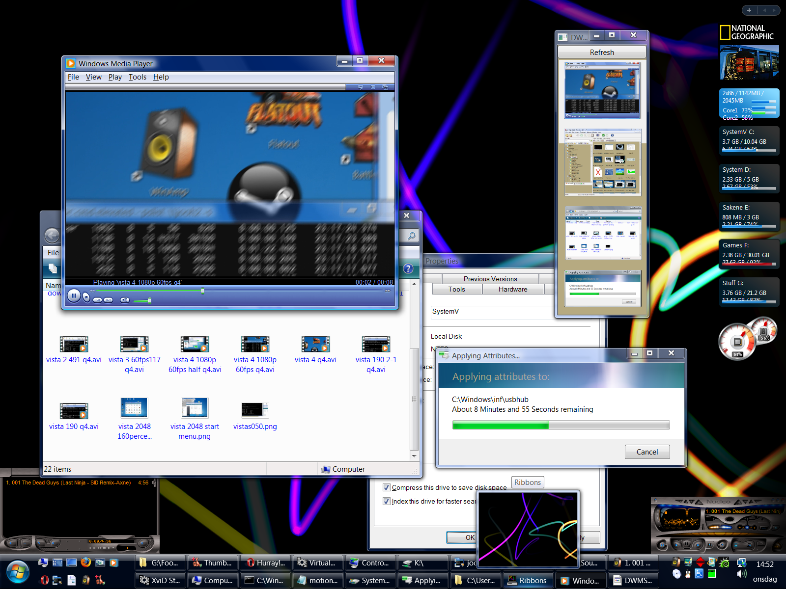Open the volume speaker tray icon
The image size is (786, 589).
coord(741,573)
